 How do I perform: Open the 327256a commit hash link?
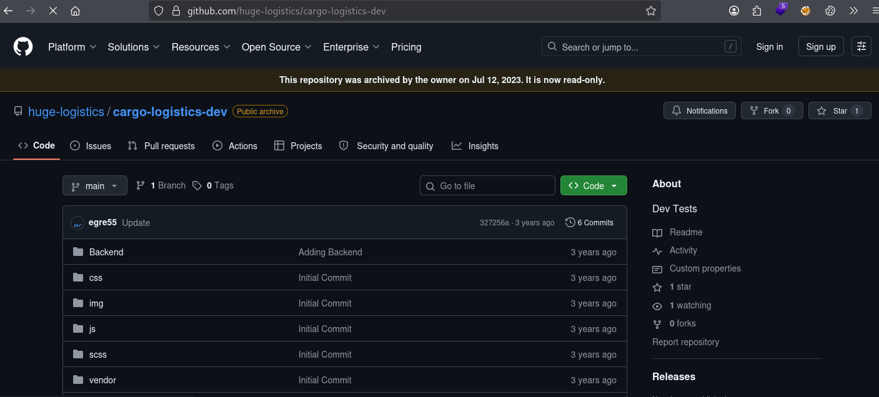coord(494,223)
